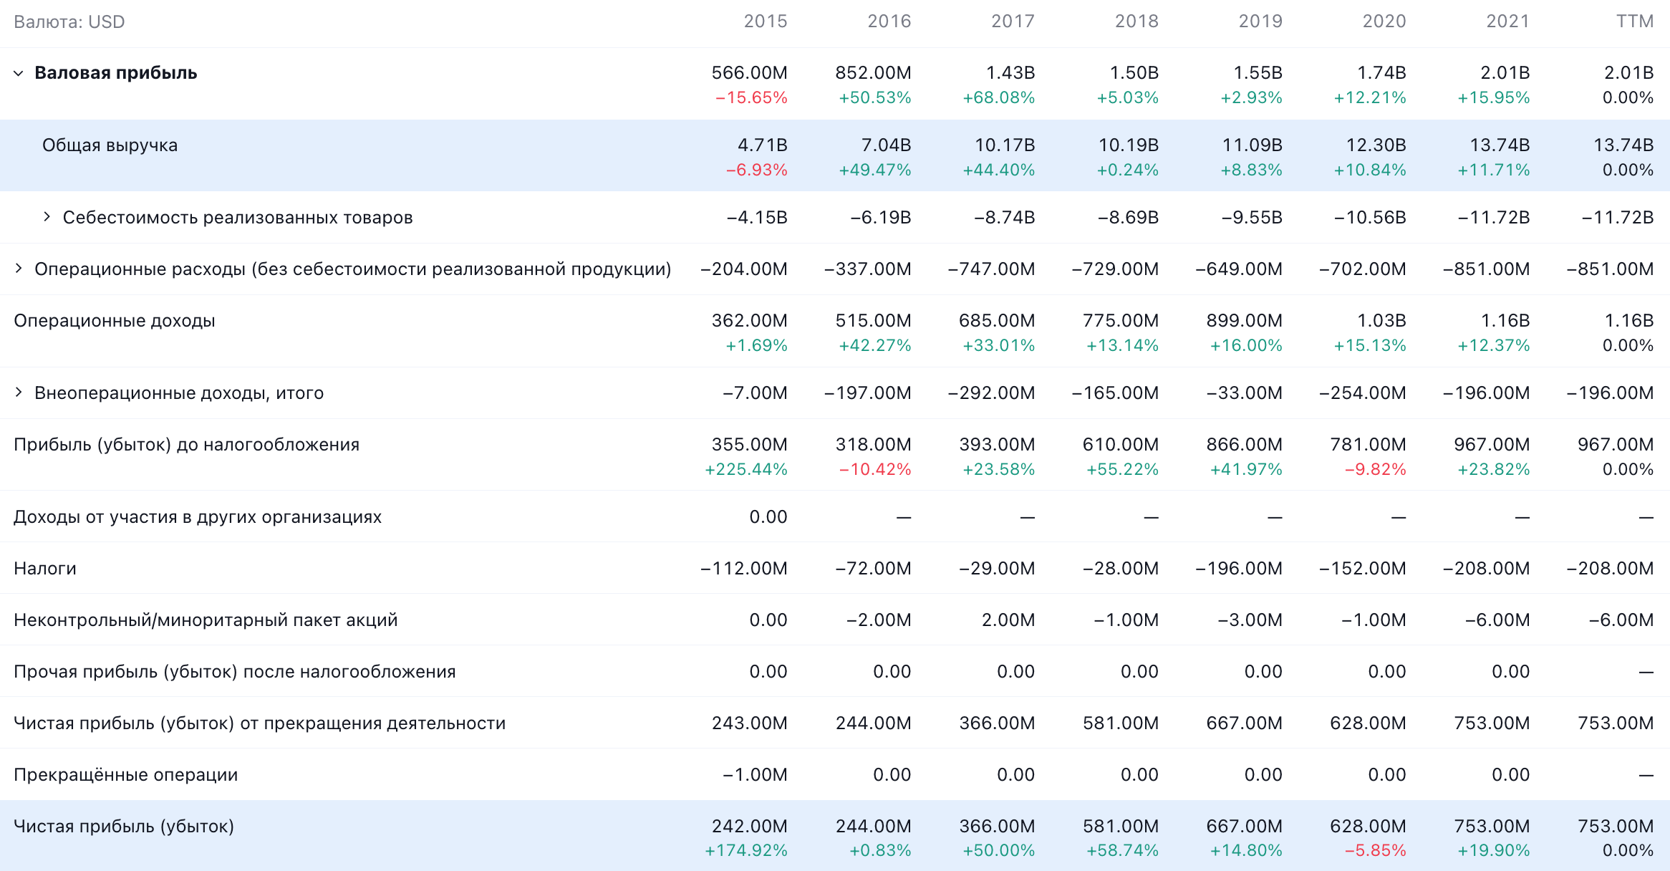This screenshot has height=871, width=1670.
Task: Click the Налоги row label
Action: pos(45,569)
